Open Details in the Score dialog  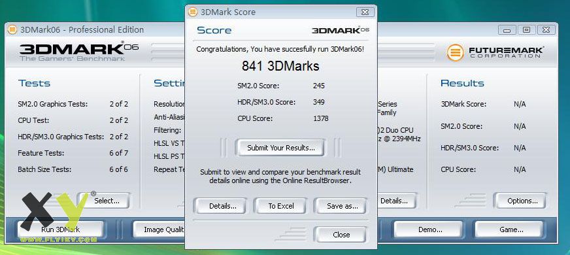[222, 206]
